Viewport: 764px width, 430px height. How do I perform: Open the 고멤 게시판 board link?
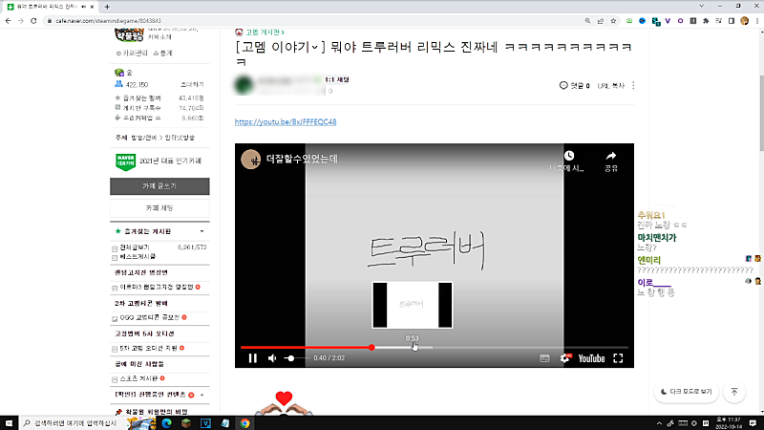point(263,32)
